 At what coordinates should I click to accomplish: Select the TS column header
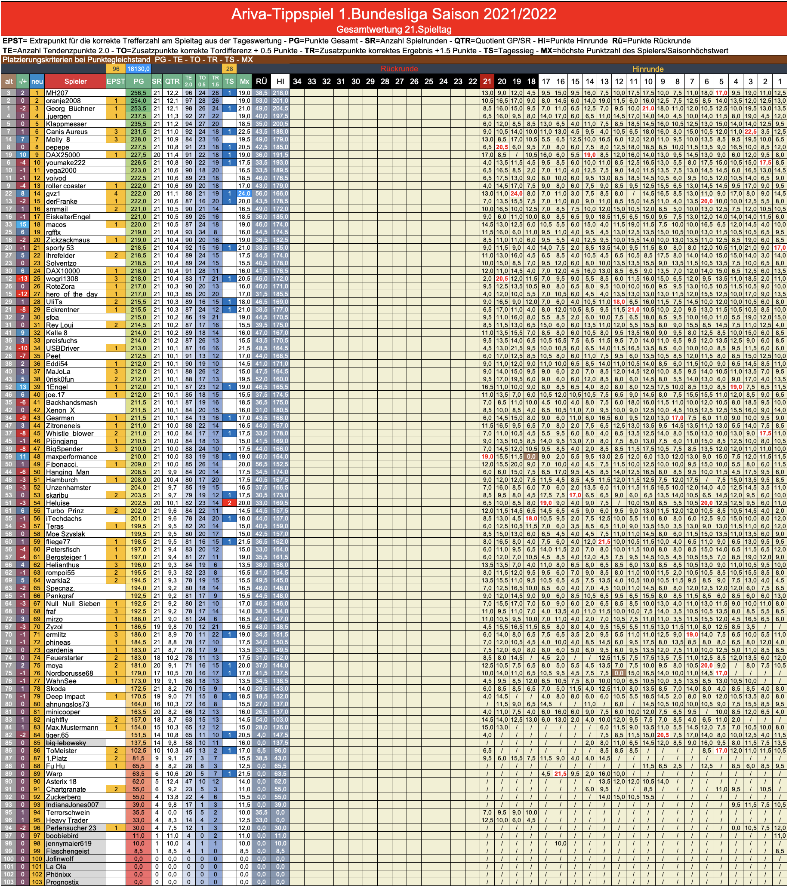229,81
